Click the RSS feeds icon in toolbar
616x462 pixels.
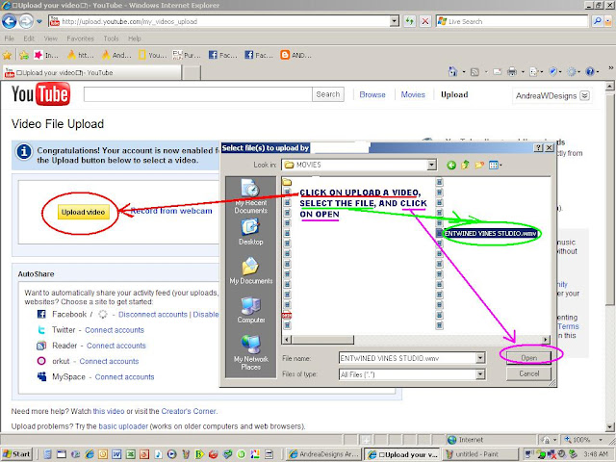point(475,72)
